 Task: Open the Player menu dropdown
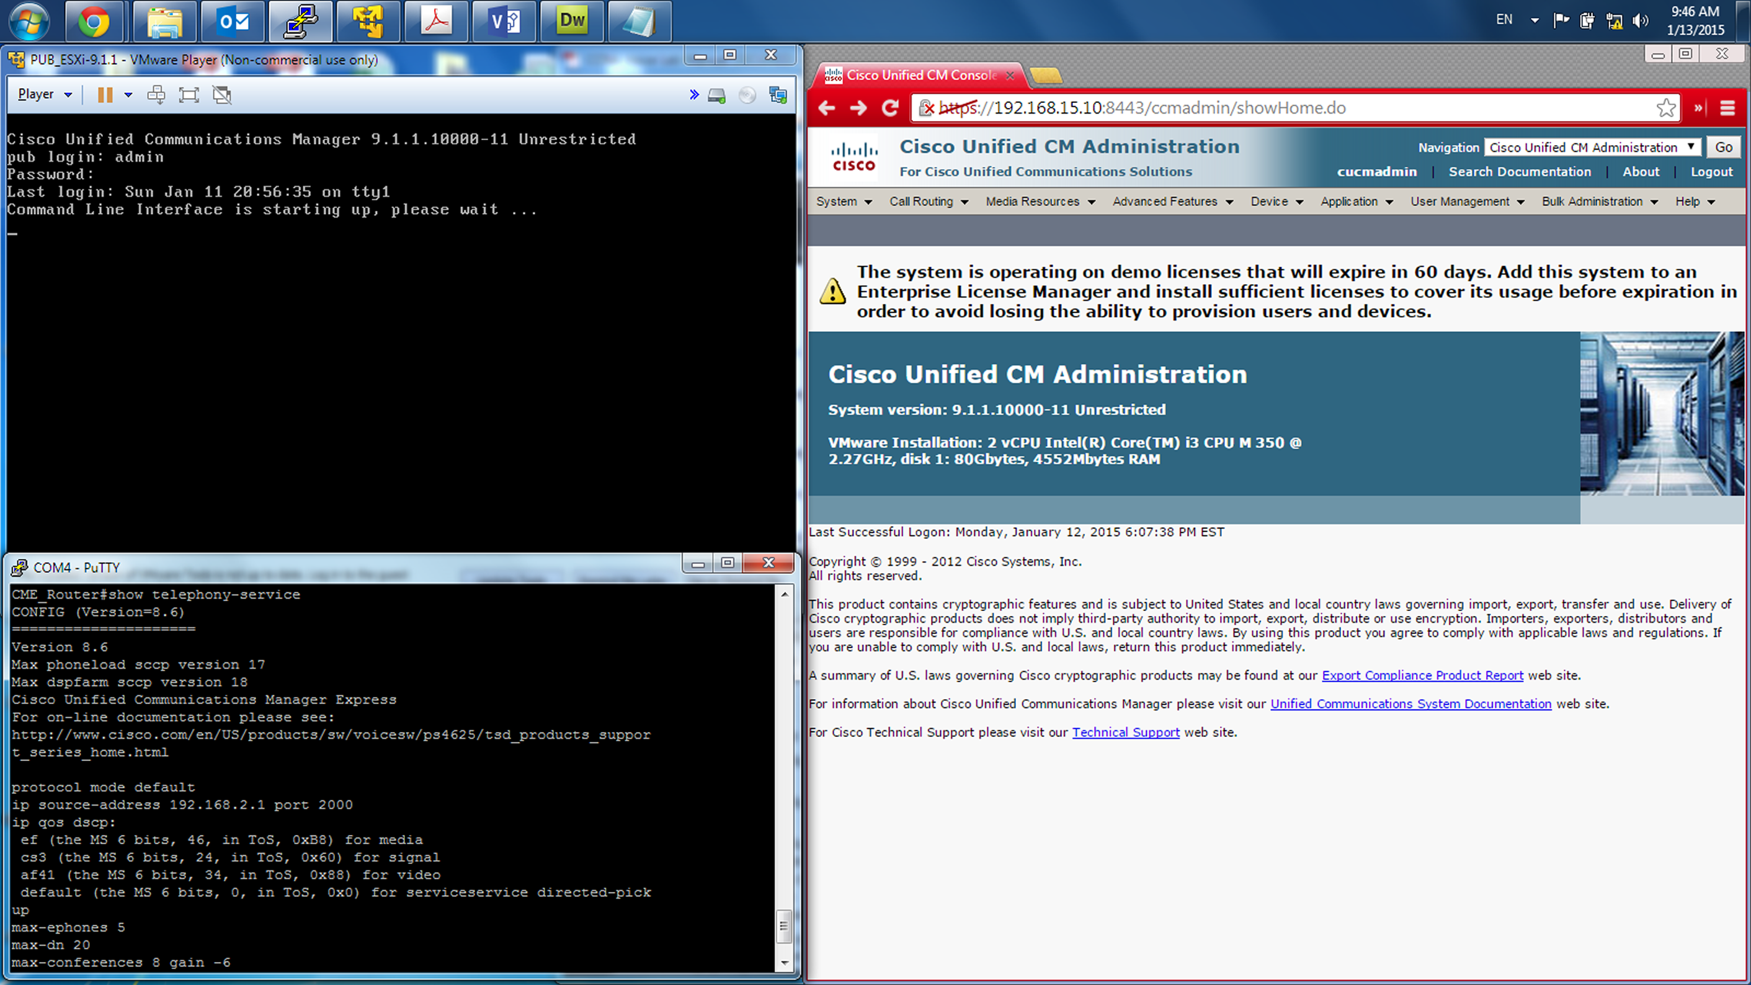[x=45, y=94]
